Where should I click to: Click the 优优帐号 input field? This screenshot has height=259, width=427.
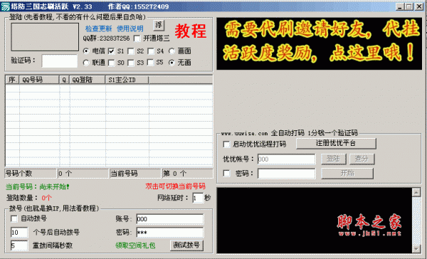click(287, 159)
